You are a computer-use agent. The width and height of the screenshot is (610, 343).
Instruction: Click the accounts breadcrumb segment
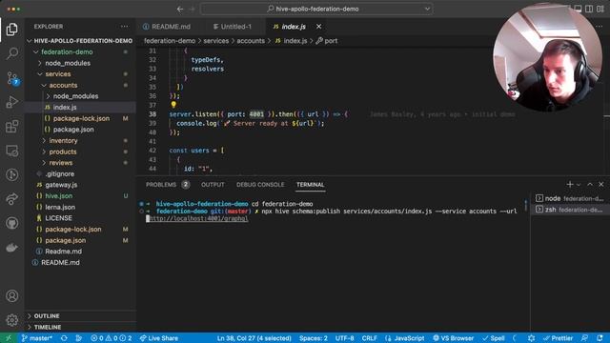pos(251,41)
